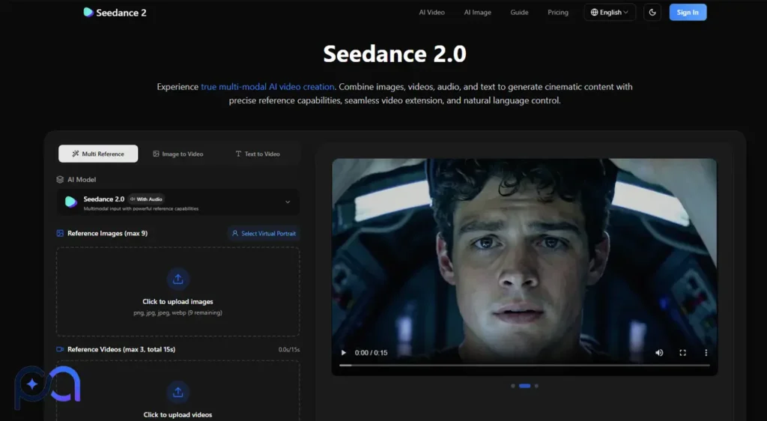Click the Sign In button
This screenshot has height=421, width=767.
click(x=688, y=12)
